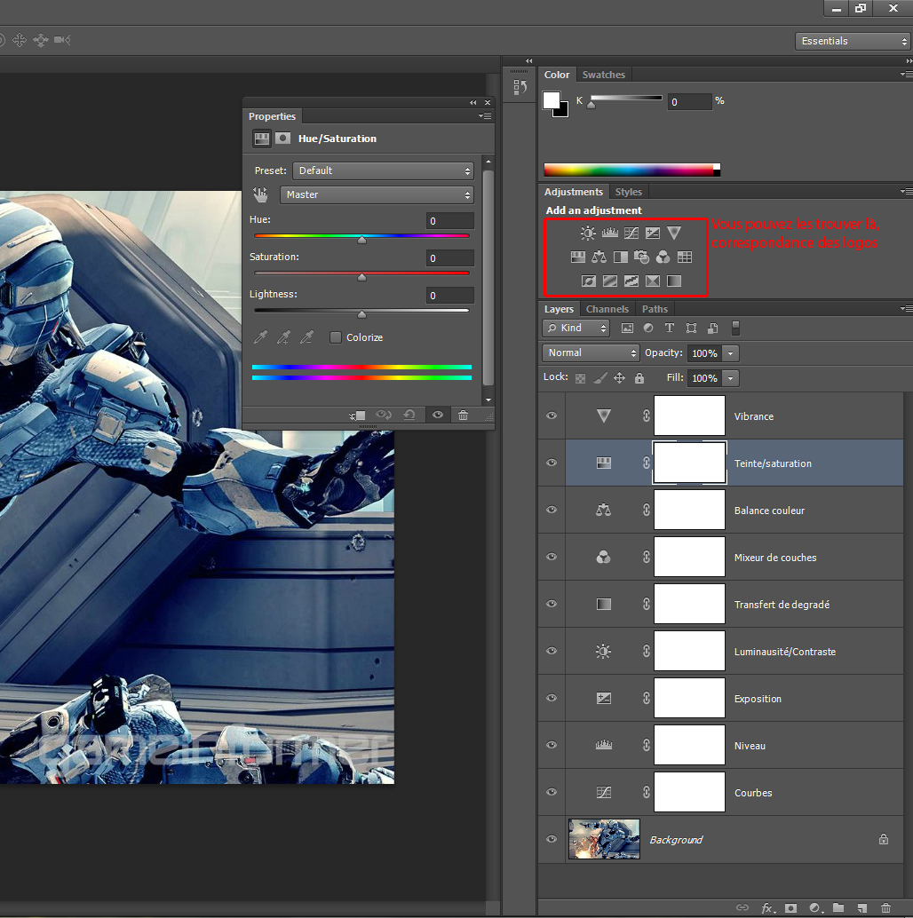This screenshot has width=913, height=918.
Task: Select the on-image targeted adjustment hand tool
Action: tap(260, 194)
